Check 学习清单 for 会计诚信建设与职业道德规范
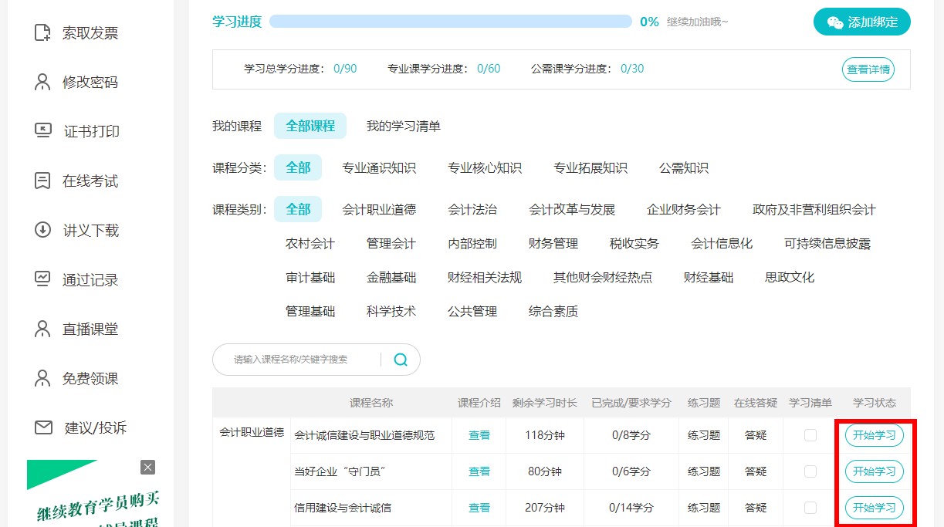Screen dimensions: 944x527 click(809, 434)
